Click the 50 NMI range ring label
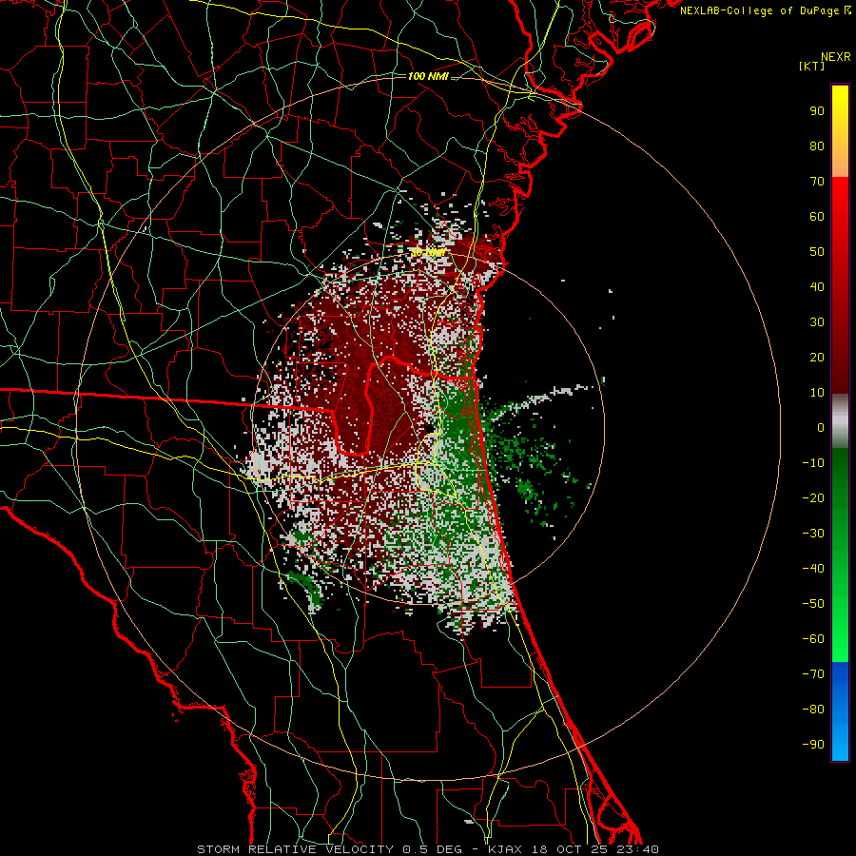Image resolution: width=856 pixels, height=856 pixels. coord(428,253)
